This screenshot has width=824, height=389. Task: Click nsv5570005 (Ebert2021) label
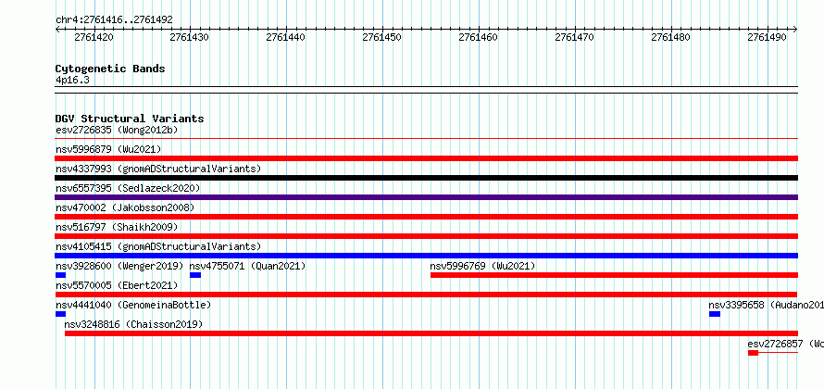[117, 285]
